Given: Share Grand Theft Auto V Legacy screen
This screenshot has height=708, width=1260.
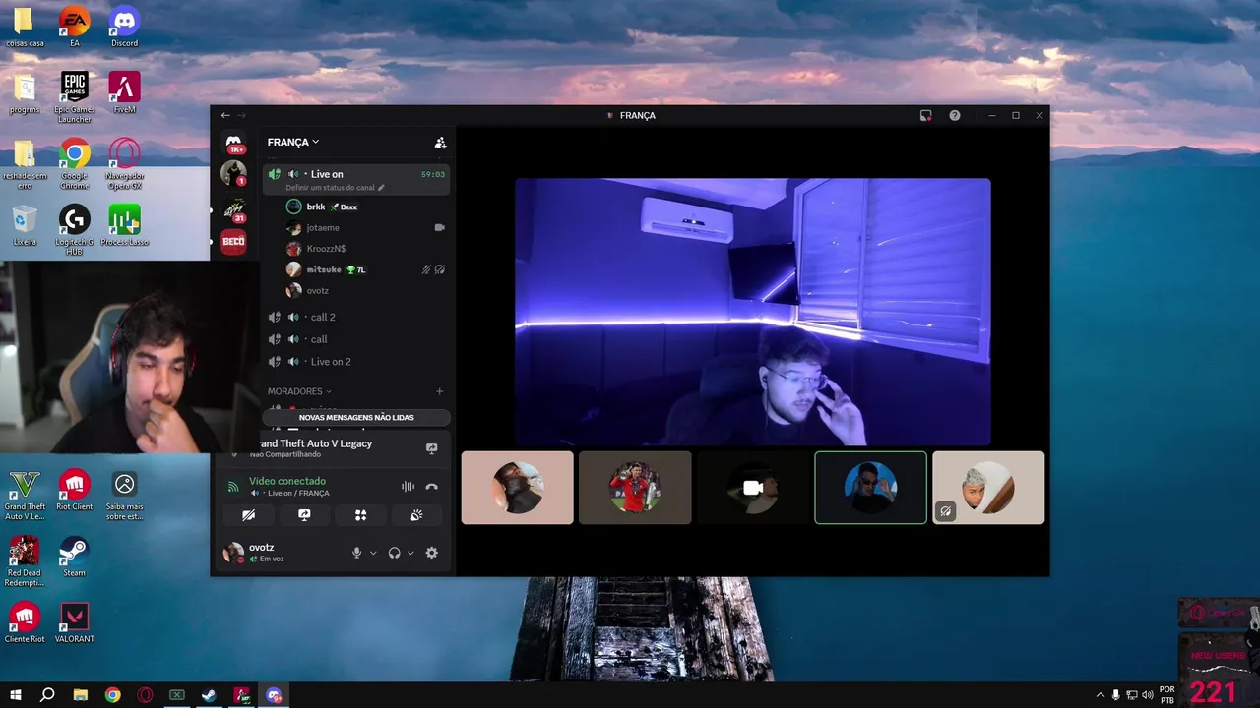Looking at the screenshot, I should [431, 448].
